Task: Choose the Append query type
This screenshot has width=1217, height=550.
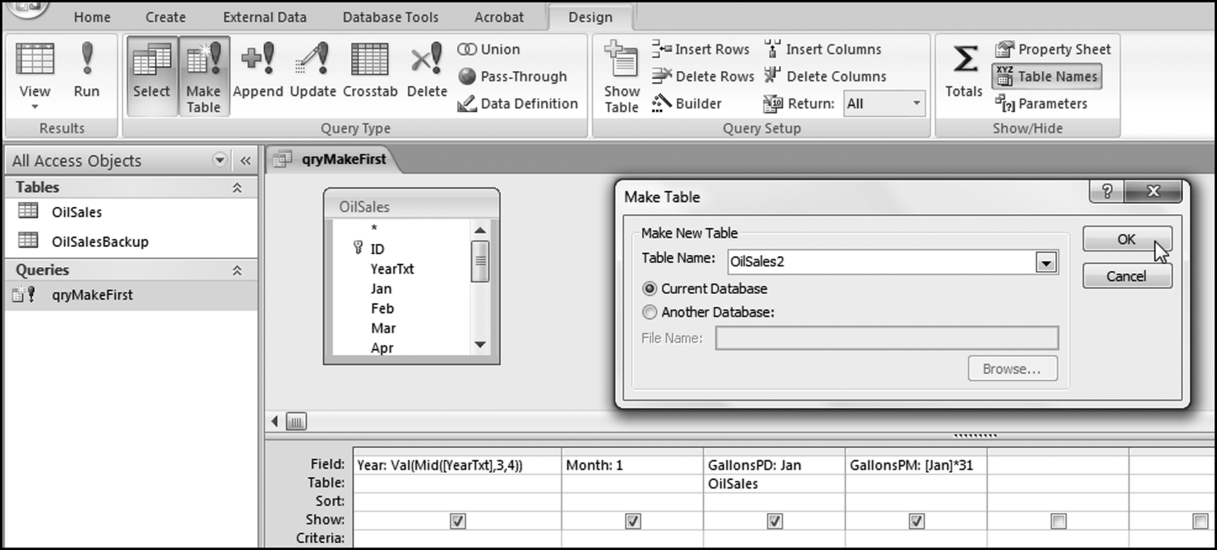Action: 258,70
